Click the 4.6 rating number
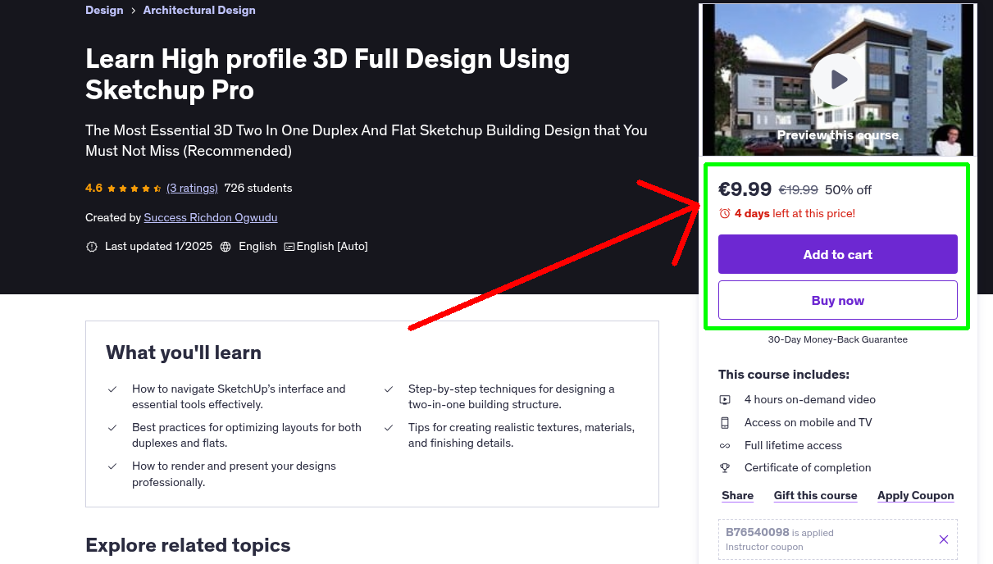Screen dimensions: 993x564 tap(93, 188)
